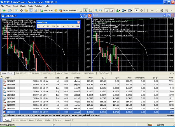Expand the Indicators dropdown arrow
The height and width of the screenshot is (127, 175).
(x=120, y=11)
